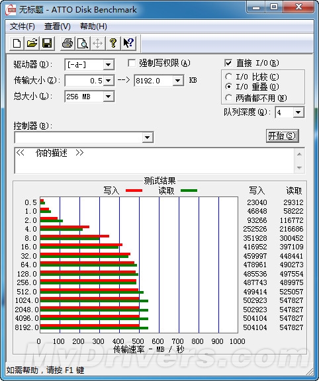This screenshot has width=319, height=381.
Task: Click the description box scroll down arrow
Action: click(x=300, y=167)
